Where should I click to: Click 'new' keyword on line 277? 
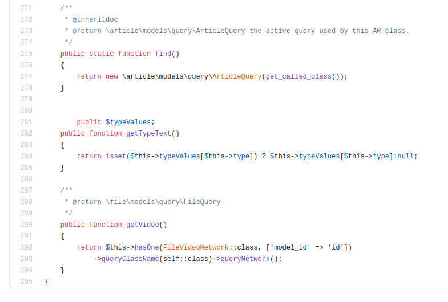pyautogui.click(x=112, y=76)
